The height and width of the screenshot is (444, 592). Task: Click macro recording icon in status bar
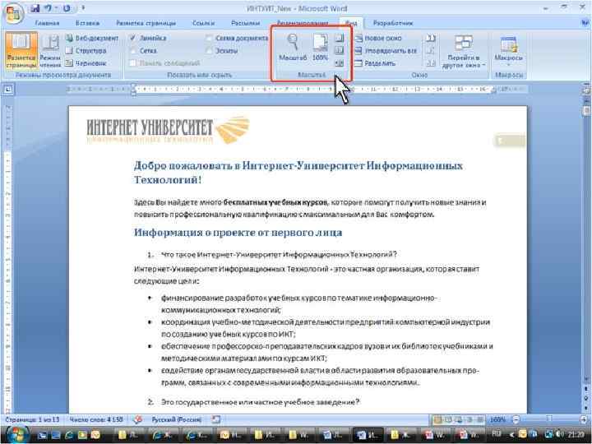coord(215,419)
